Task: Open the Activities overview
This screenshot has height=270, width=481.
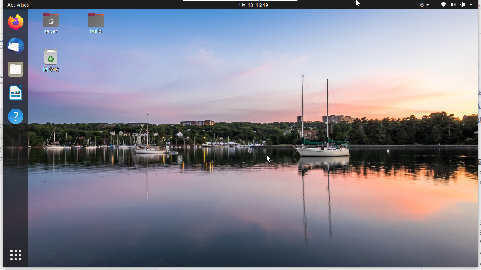Action: coord(18,5)
